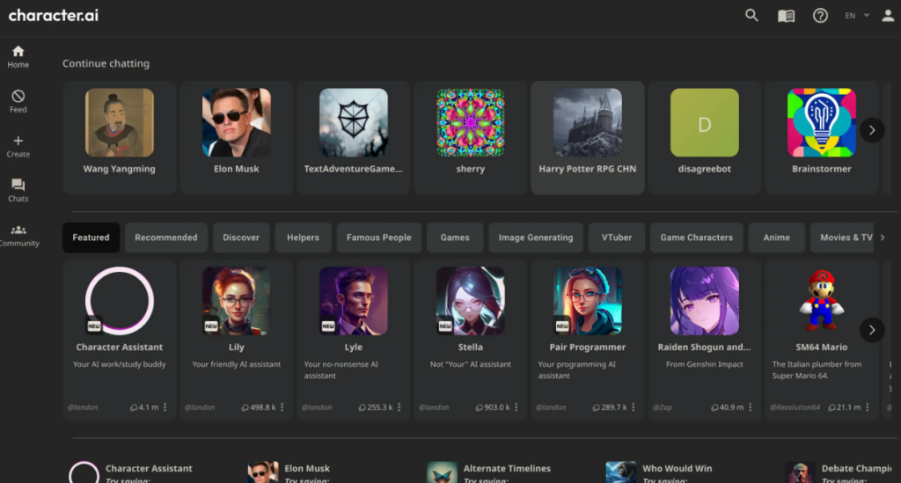Image resolution: width=901 pixels, height=483 pixels.
Task: Open Elon Musk suggestion at bottom
Action: 289,472
